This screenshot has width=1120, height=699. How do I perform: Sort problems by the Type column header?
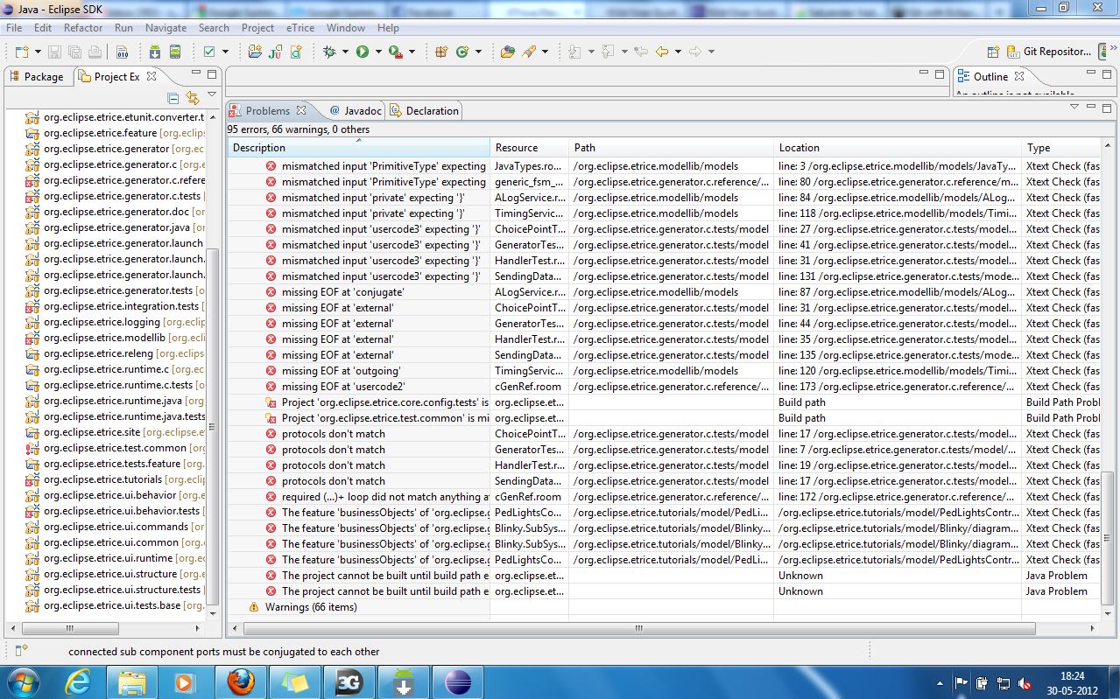point(1061,148)
